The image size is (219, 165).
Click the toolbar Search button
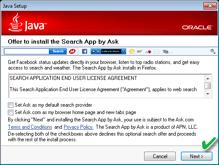pyautogui.click(x=58, y=51)
